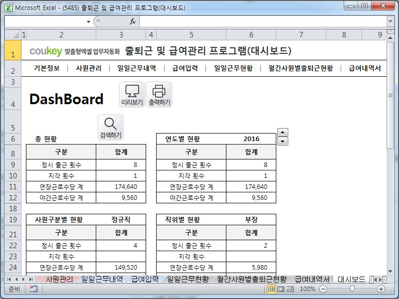The width and height of the screenshot is (399, 299).
Task: Click the vertical scrollbar thumb
Action: pyautogui.click(x=390, y=95)
